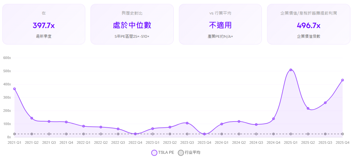Click the 2022 Q4 axis label

coord(135,142)
